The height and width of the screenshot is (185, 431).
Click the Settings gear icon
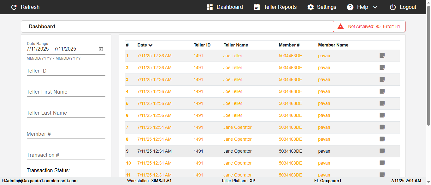311,7
